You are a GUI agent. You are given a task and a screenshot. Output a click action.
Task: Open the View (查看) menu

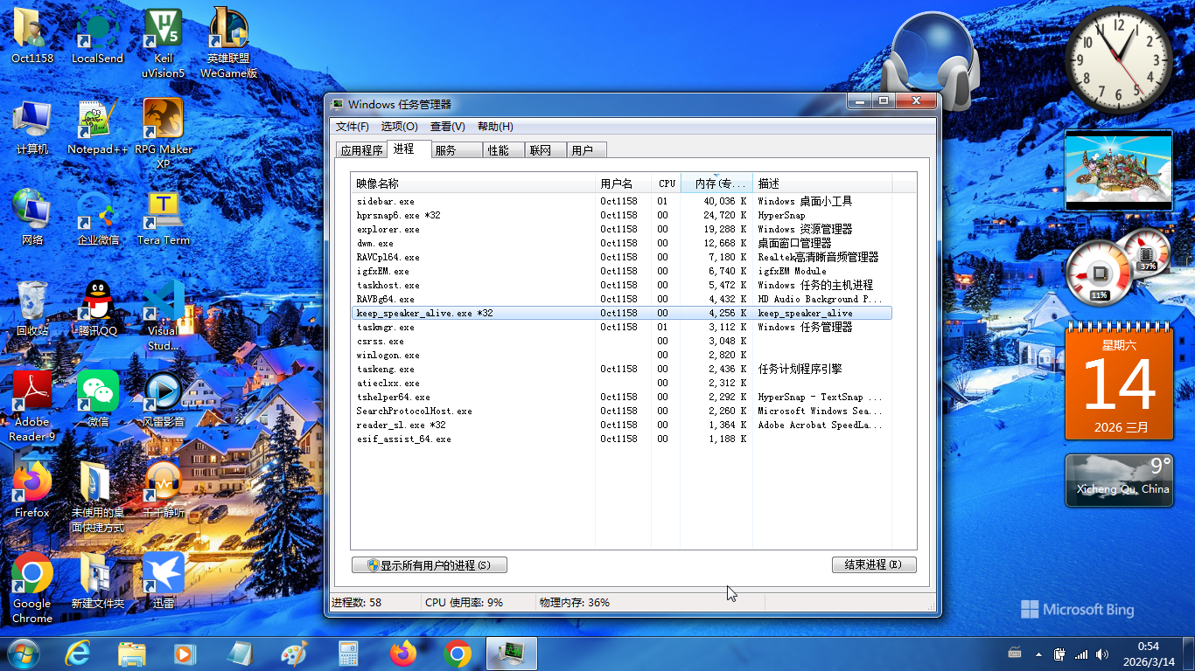447,127
